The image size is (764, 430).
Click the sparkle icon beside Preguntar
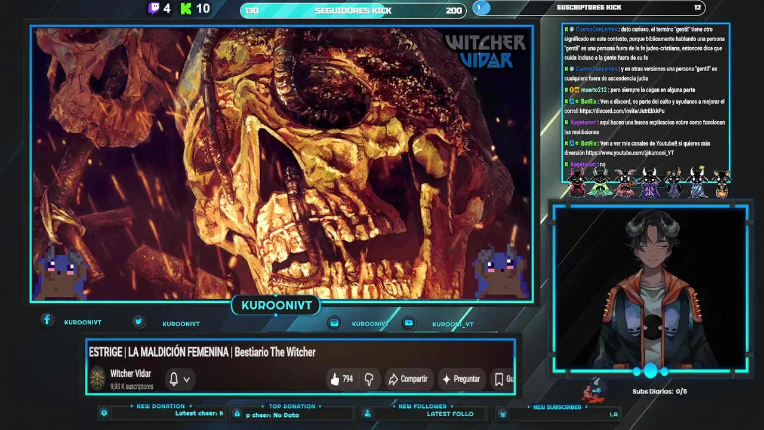pyautogui.click(x=446, y=379)
